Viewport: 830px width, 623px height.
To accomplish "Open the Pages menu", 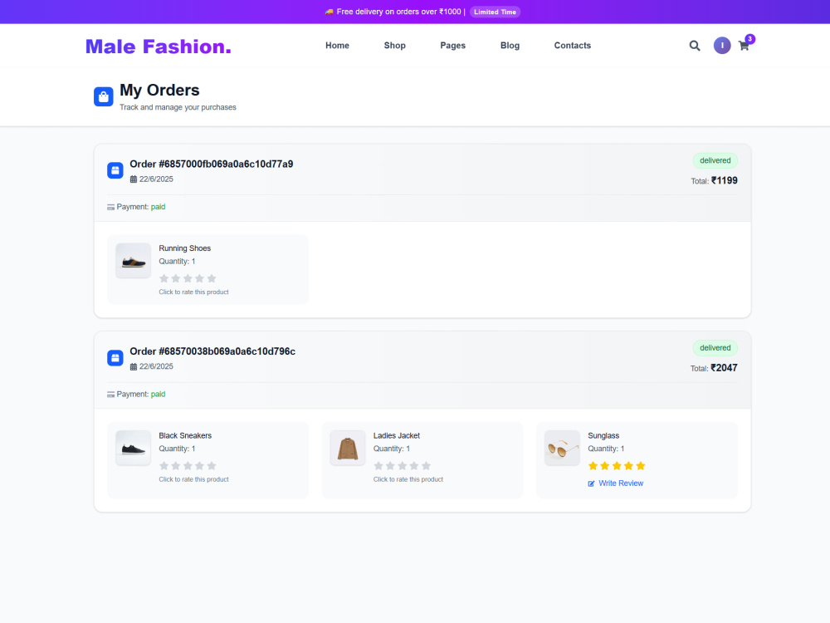I will [x=452, y=46].
